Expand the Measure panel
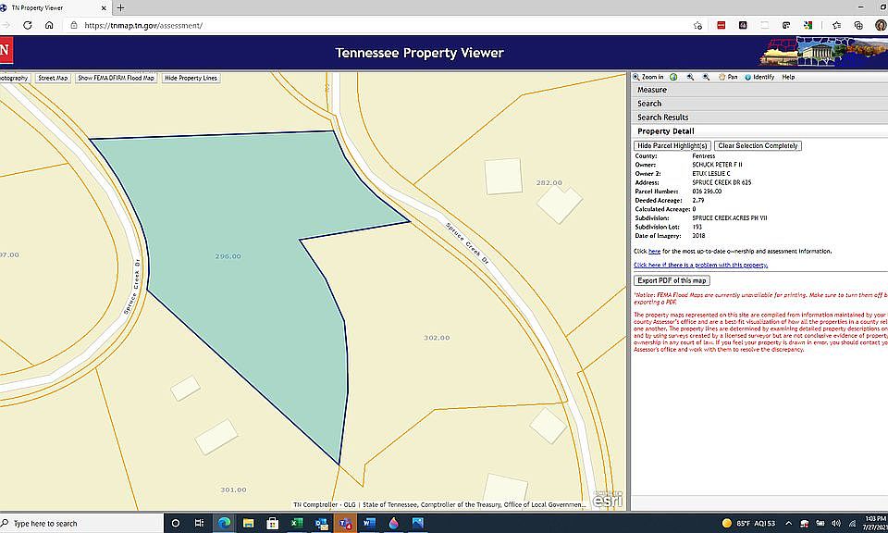This screenshot has width=888, height=533. pyautogui.click(x=759, y=90)
